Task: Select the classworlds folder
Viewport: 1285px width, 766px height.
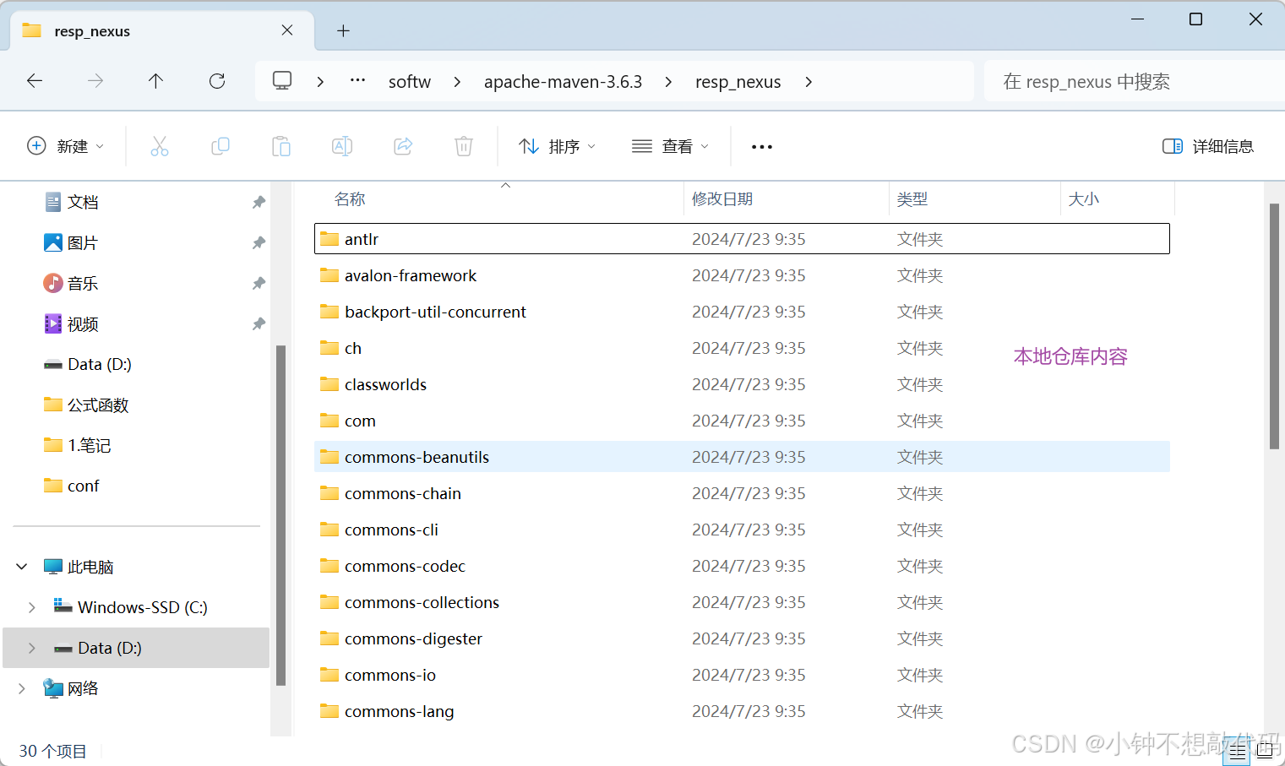Action: [742, 384]
